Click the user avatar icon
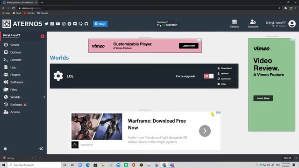Screen dimensions: 299x168 click(x=292, y=24)
